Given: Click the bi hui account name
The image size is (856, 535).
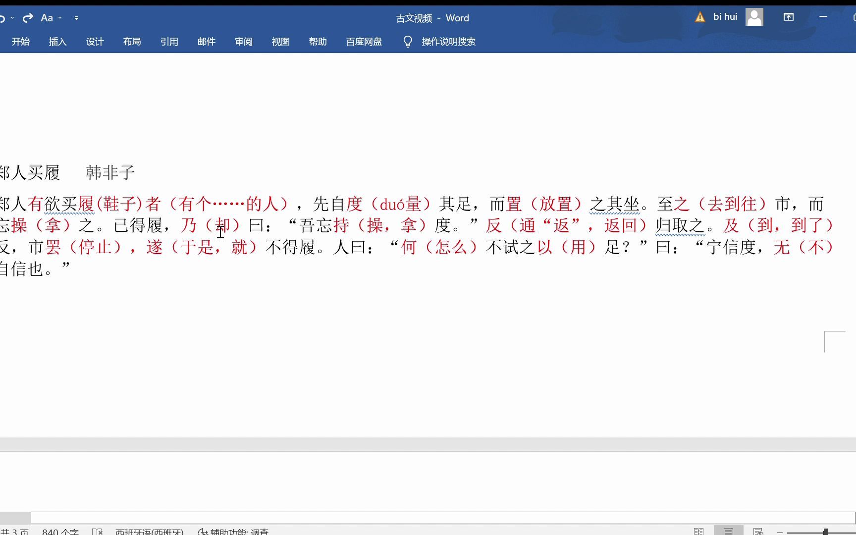Looking at the screenshot, I should click(x=725, y=17).
